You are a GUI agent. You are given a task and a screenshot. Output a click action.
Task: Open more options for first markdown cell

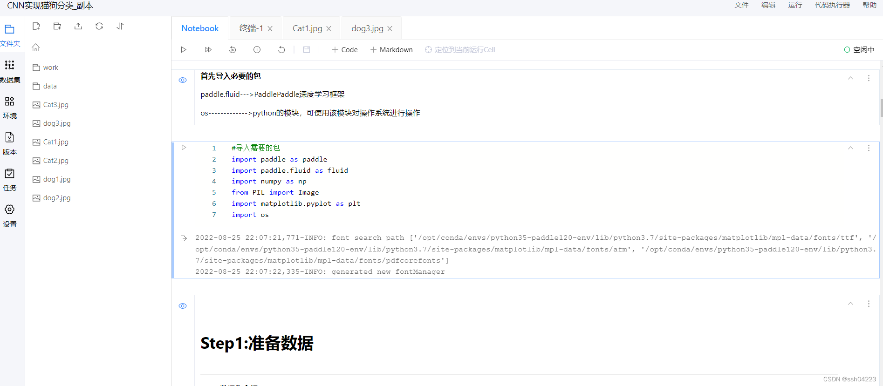click(x=869, y=78)
